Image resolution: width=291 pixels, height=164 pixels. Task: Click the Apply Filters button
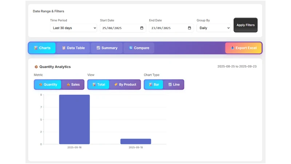(246, 25)
